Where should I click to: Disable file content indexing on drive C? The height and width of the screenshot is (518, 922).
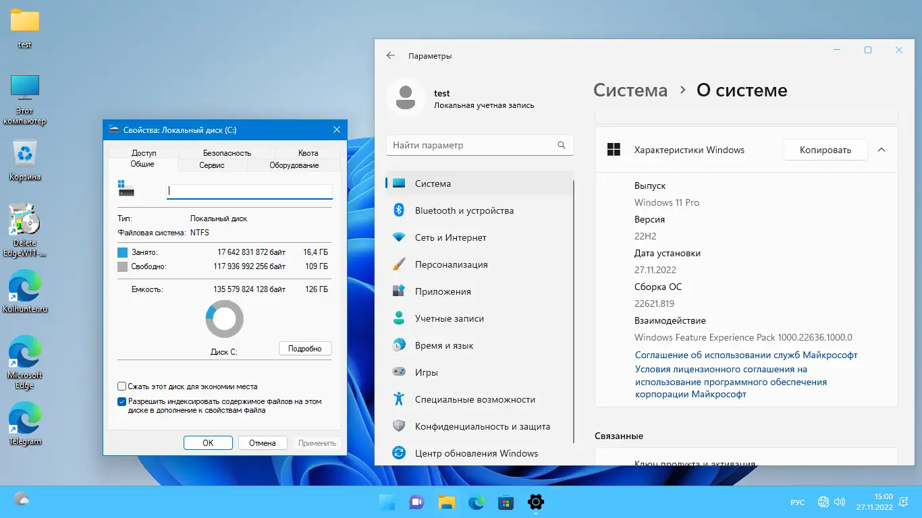pyautogui.click(x=123, y=401)
